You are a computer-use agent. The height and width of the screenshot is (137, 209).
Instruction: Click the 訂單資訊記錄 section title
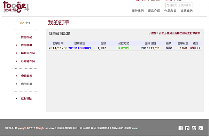click(x=60, y=33)
